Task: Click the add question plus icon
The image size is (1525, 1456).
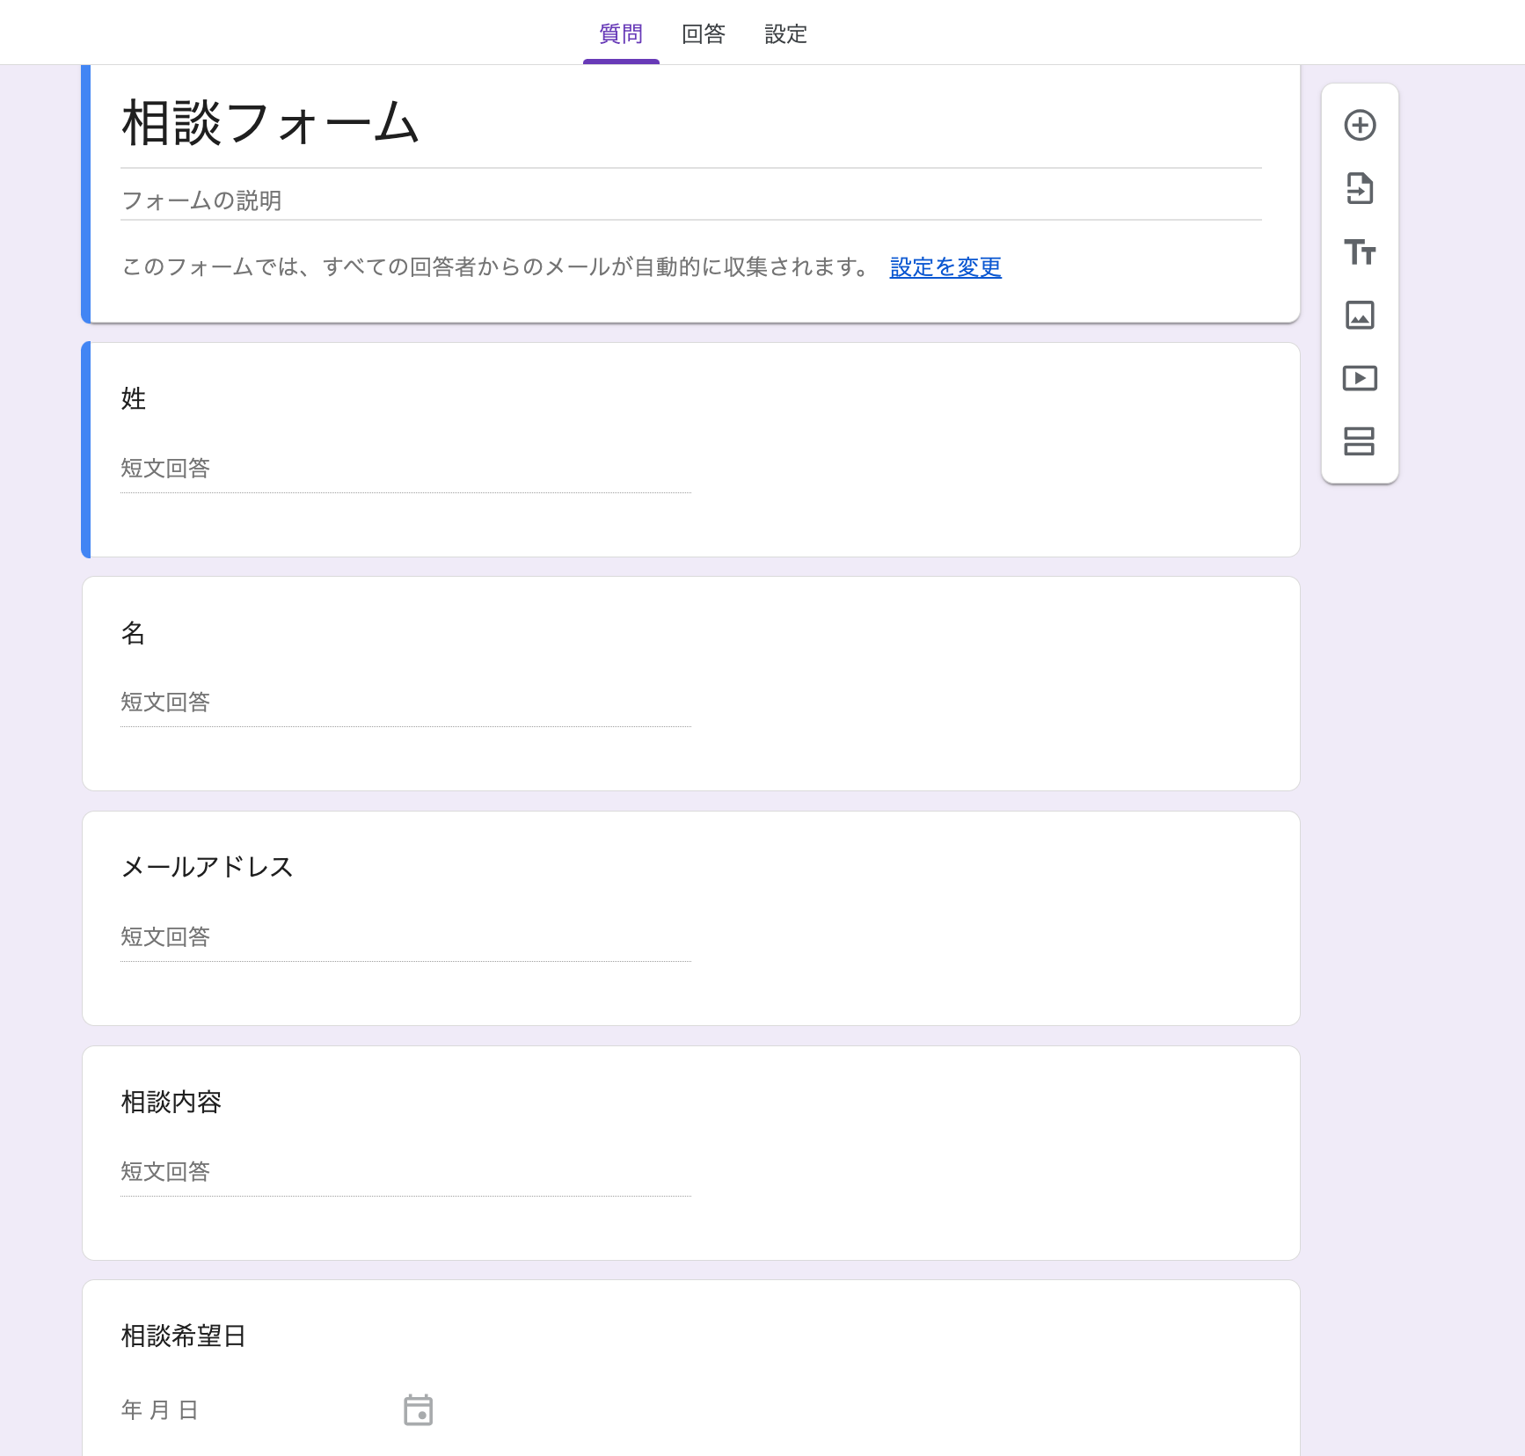Action: coord(1360,126)
